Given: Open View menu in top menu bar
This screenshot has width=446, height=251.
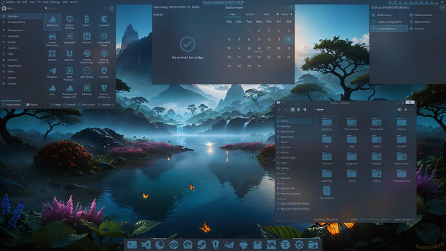Looking at the screenshot, I should click(x=32, y=2).
